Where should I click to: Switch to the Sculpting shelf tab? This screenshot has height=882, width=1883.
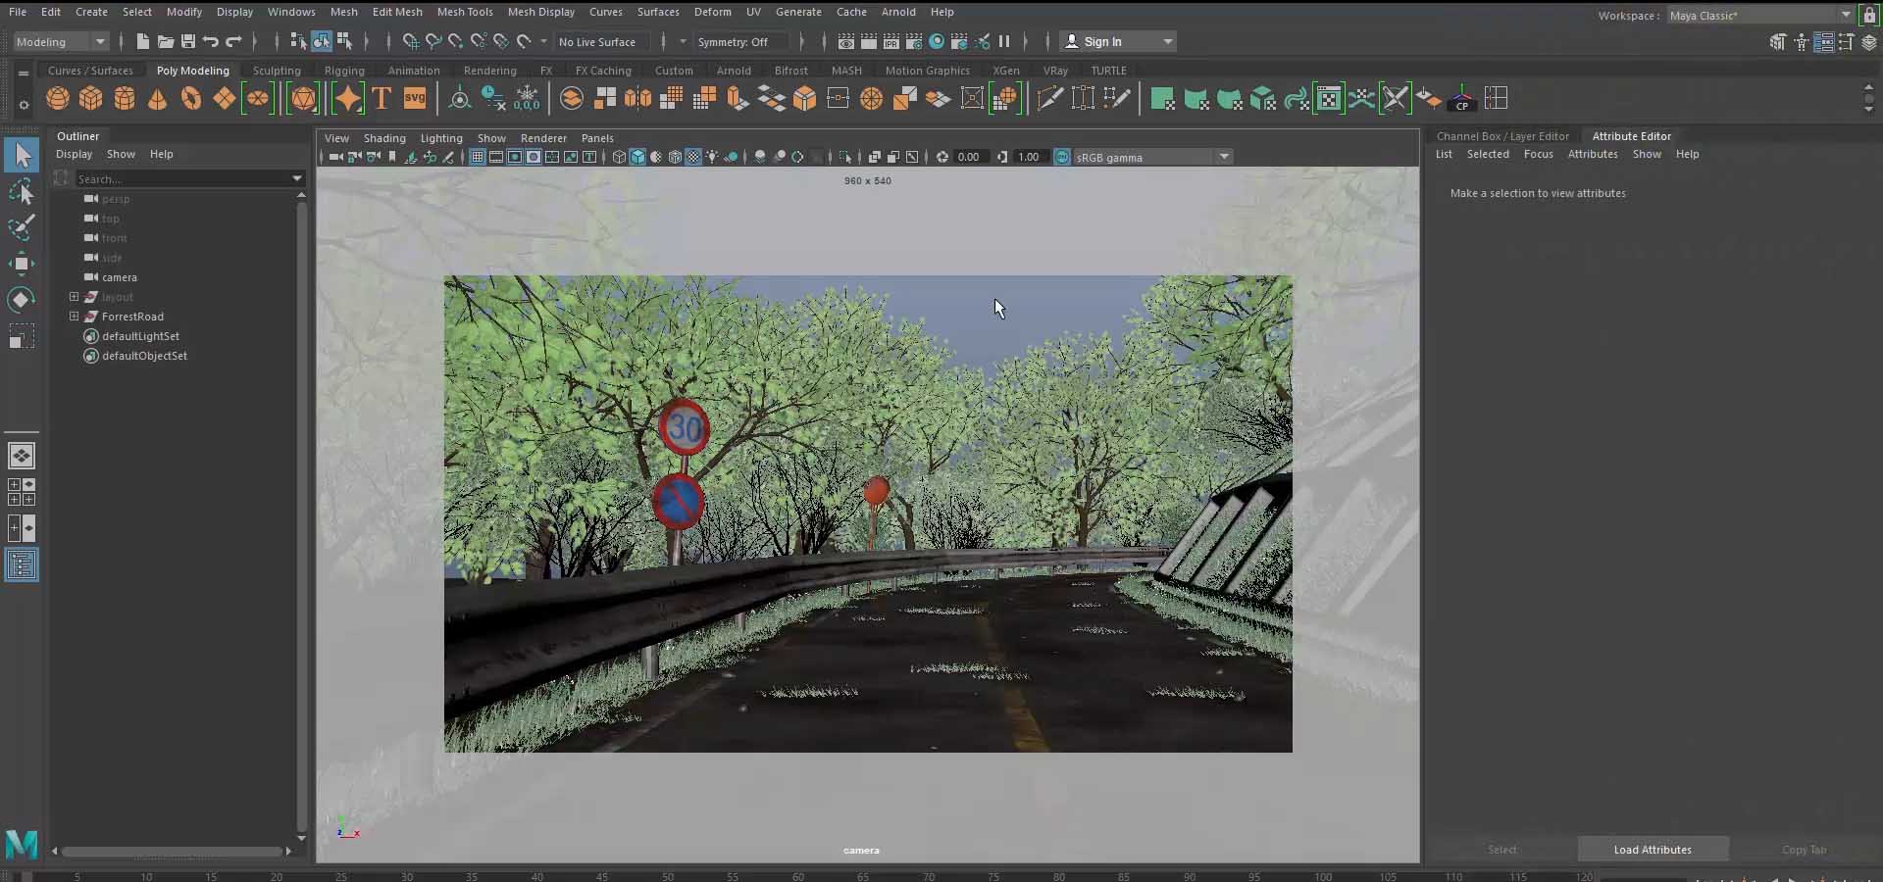pyautogui.click(x=276, y=70)
